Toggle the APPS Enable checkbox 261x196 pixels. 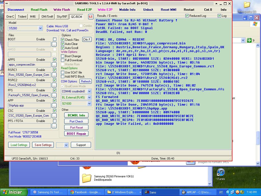pos(55,59)
